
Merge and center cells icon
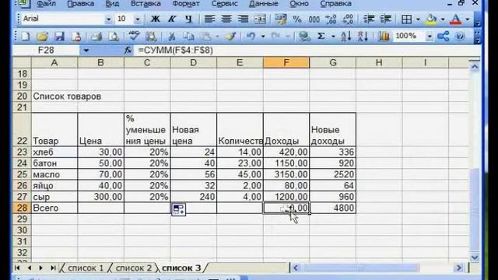point(260,19)
